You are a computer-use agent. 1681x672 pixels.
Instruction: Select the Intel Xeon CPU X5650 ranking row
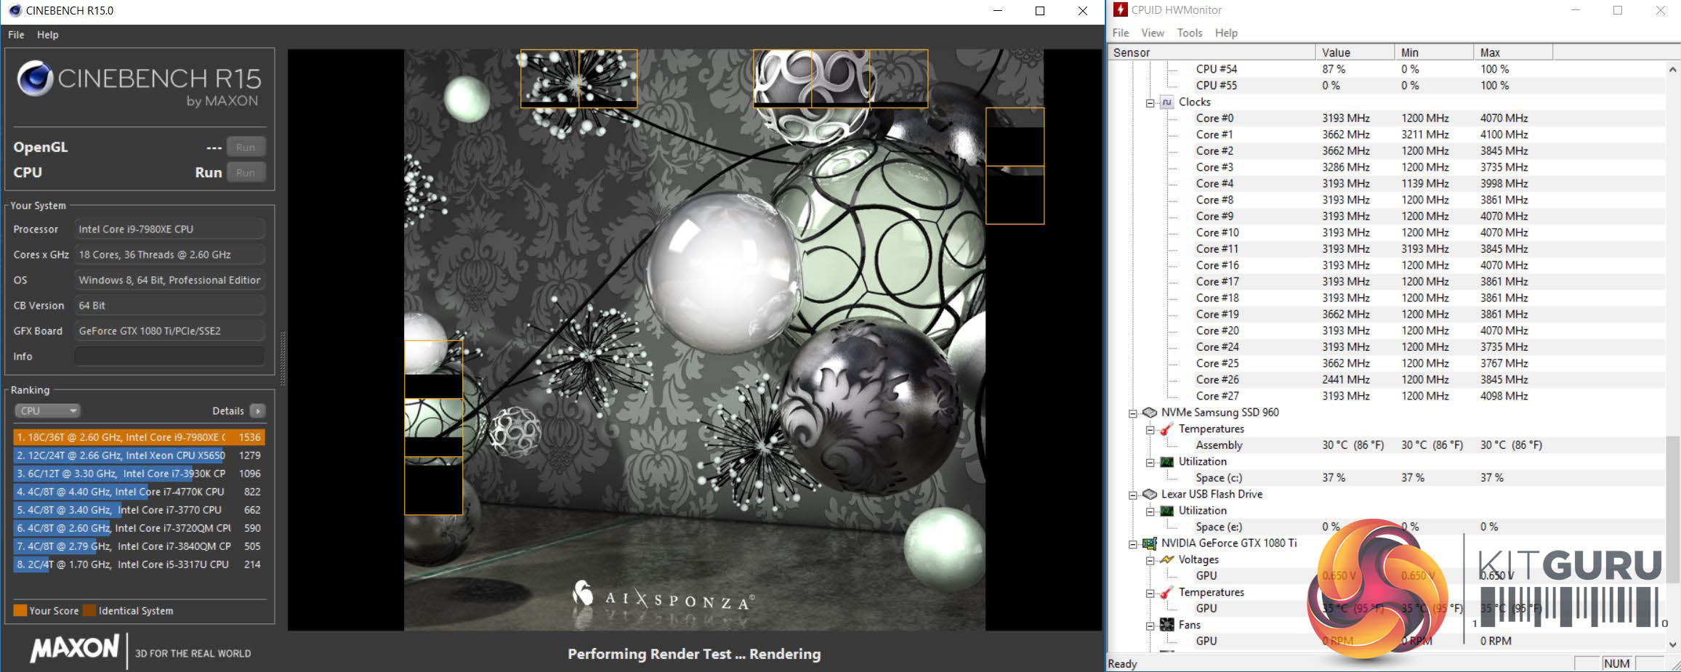pyautogui.click(x=139, y=456)
